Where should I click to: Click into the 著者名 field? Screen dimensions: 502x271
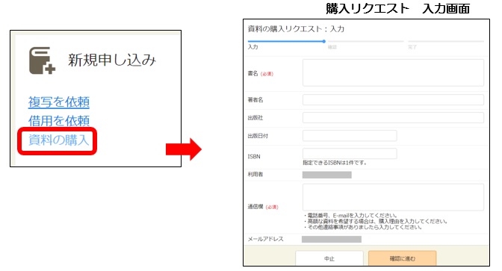click(x=393, y=100)
